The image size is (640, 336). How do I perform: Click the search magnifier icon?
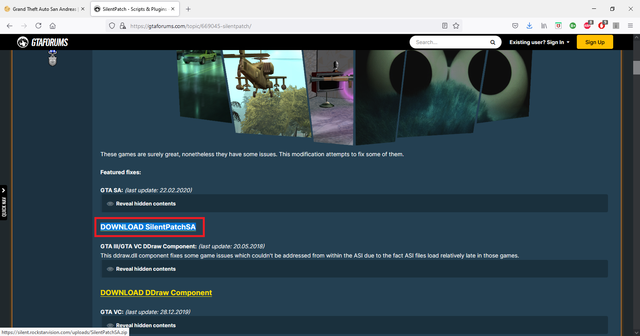click(x=493, y=42)
